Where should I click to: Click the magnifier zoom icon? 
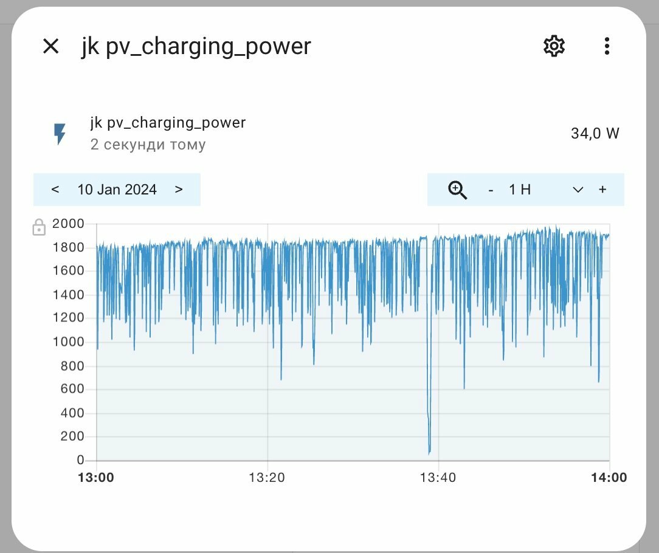coord(457,190)
